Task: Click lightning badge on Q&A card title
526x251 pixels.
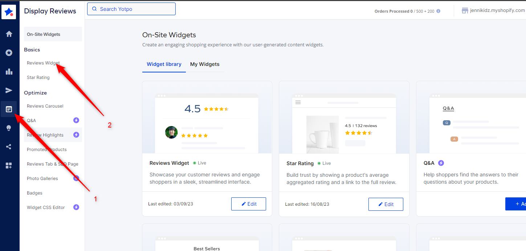Action: point(441,163)
